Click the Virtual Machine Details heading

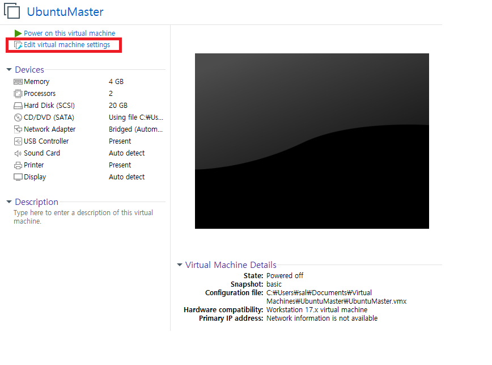coord(231,265)
